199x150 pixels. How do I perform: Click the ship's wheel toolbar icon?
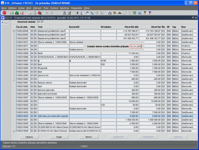pyautogui.click(x=115, y=13)
